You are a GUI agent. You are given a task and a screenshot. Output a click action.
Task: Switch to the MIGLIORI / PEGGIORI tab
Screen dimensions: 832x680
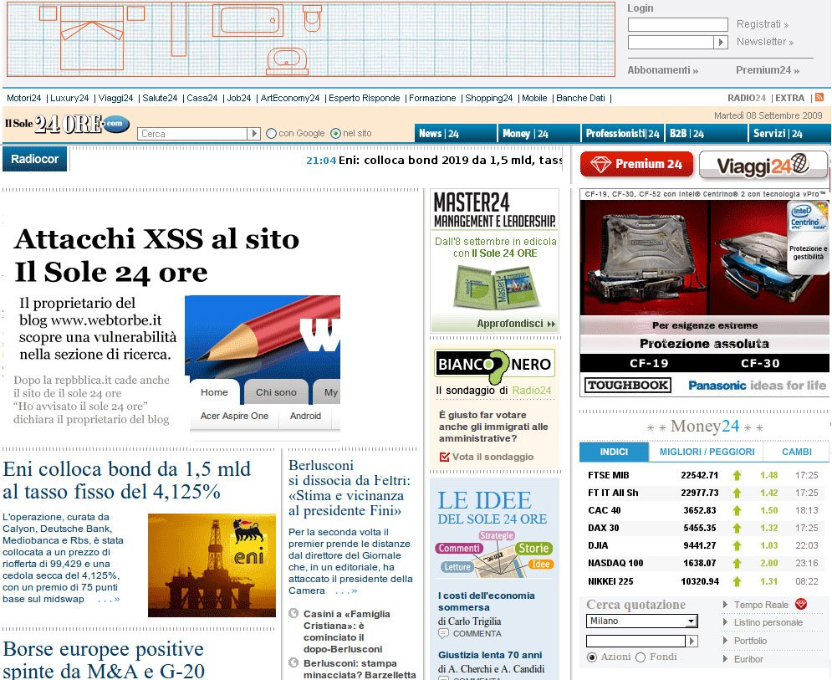(x=707, y=452)
